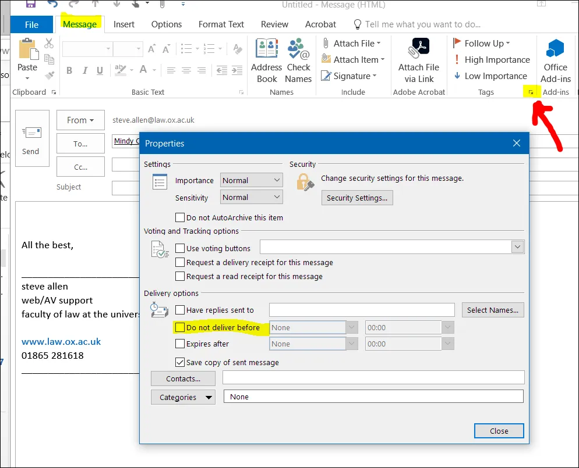Switch to the Options ribbon tab
Viewport: 579px width, 468px height.
coord(166,24)
